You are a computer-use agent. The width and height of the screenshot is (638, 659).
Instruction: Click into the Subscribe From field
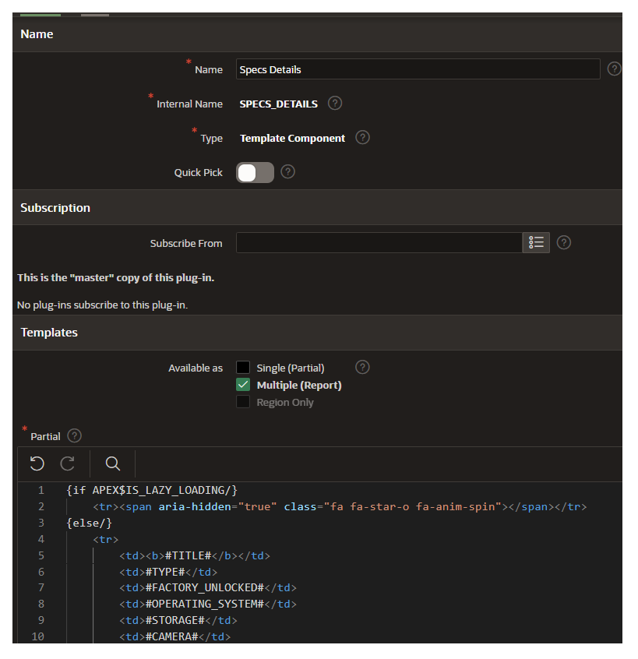pos(379,242)
